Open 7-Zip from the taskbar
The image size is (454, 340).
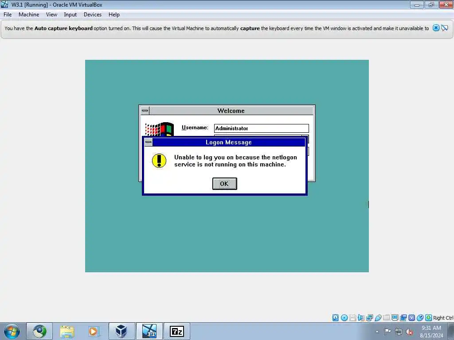[177, 331]
